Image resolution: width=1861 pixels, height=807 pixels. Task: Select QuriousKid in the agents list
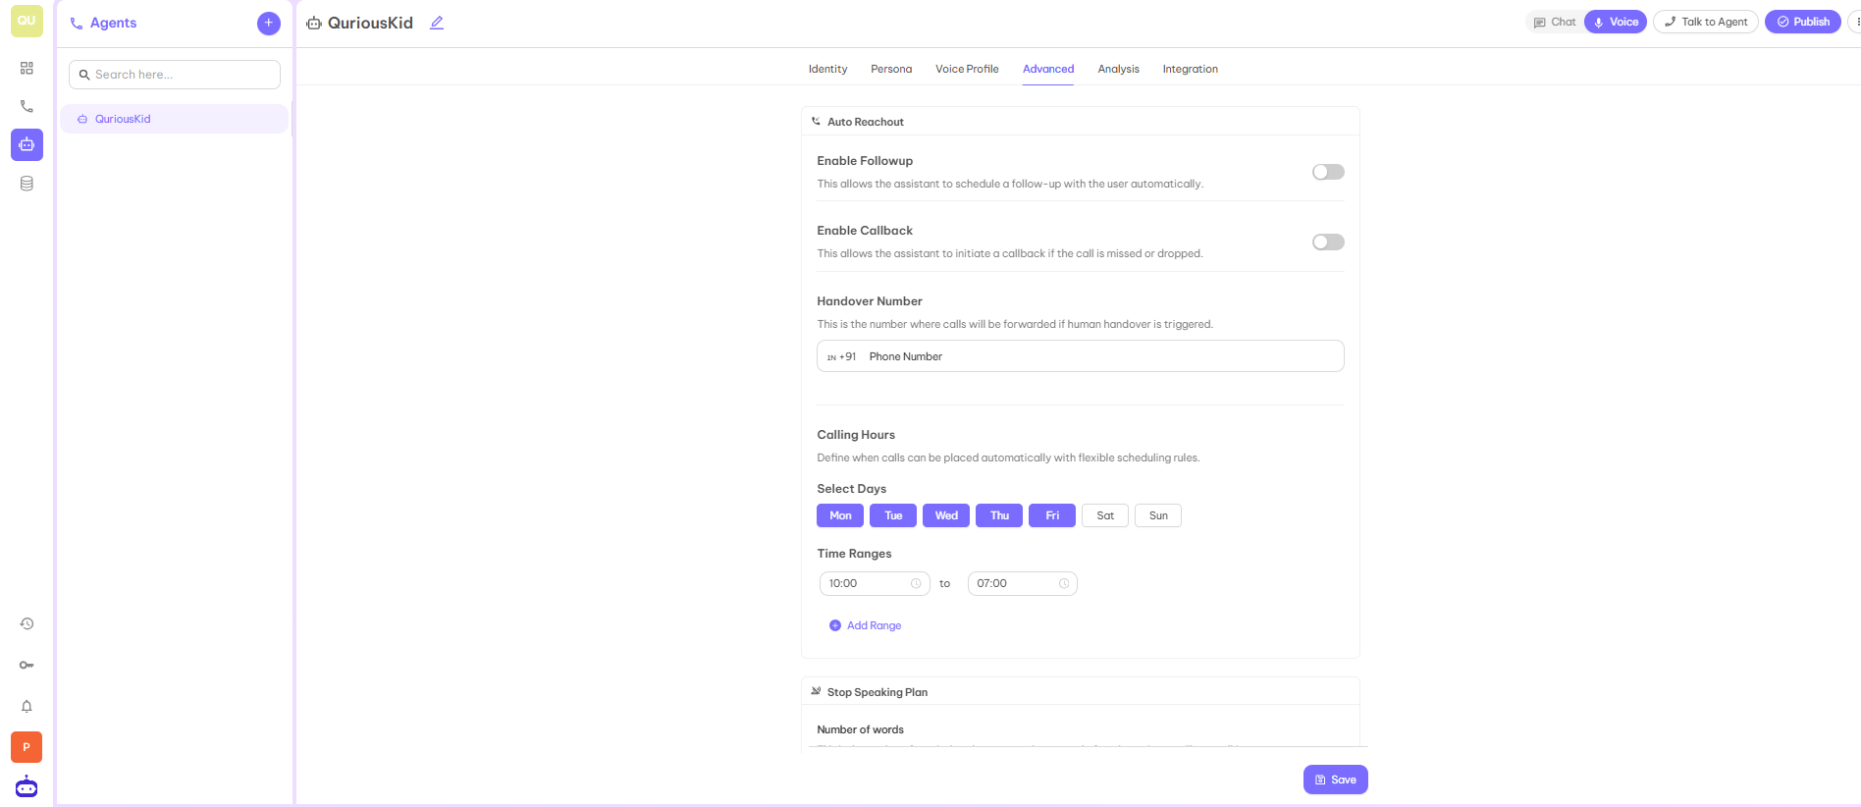click(x=175, y=119)
